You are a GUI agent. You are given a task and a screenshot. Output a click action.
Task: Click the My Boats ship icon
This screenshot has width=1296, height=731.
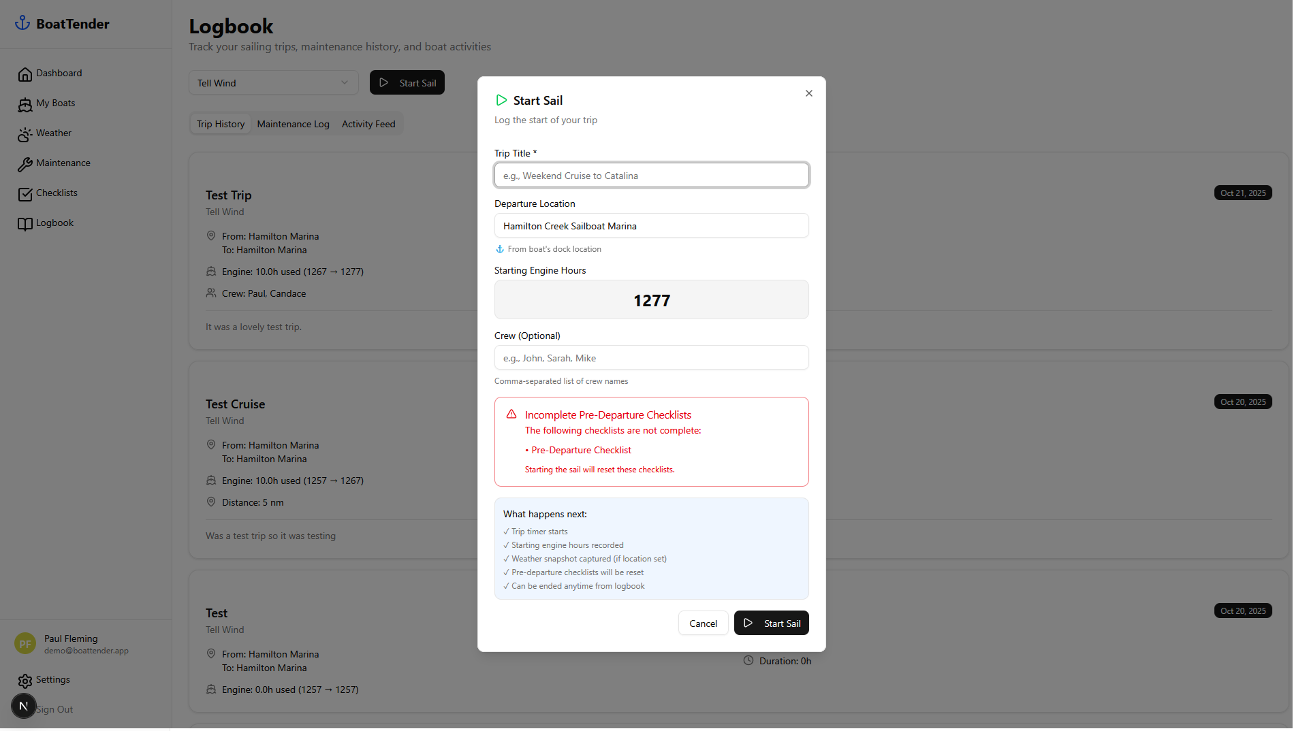click(25, 104)
